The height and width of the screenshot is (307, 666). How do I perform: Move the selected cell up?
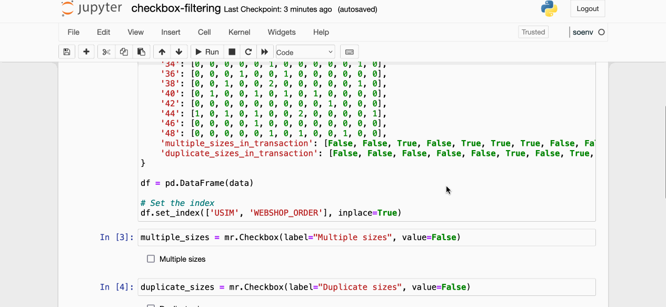point(162,51)
